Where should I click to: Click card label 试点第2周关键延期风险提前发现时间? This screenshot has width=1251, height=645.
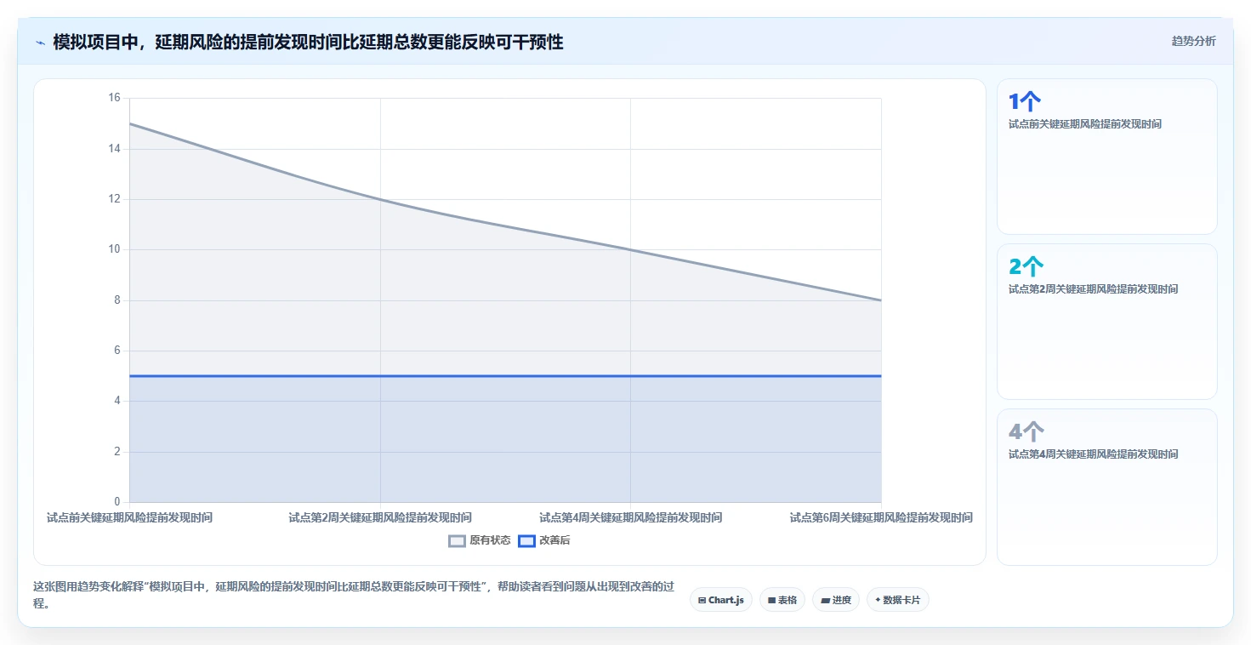(1094, 289)
